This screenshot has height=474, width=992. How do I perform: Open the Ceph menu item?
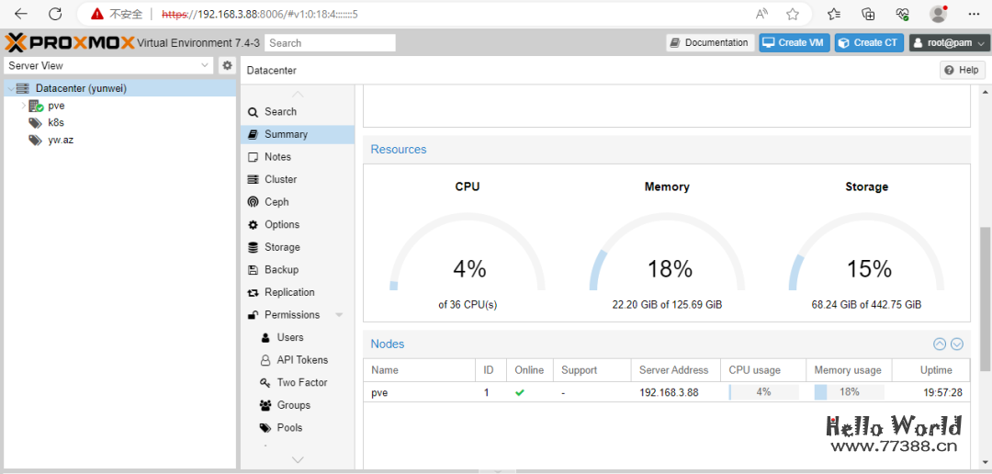[276, 202]
